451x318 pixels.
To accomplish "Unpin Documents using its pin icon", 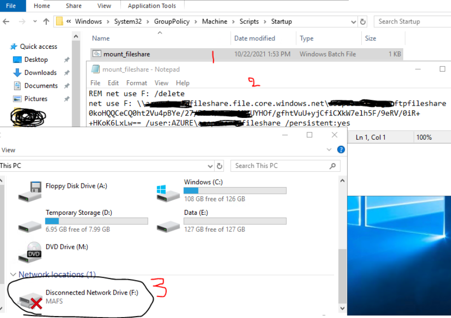I will pos(67,86).
